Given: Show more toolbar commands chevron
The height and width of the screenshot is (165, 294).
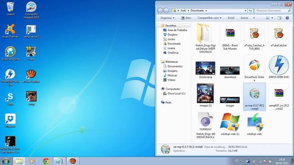Looking at the screenshot, I should click(x=254, y=18).
